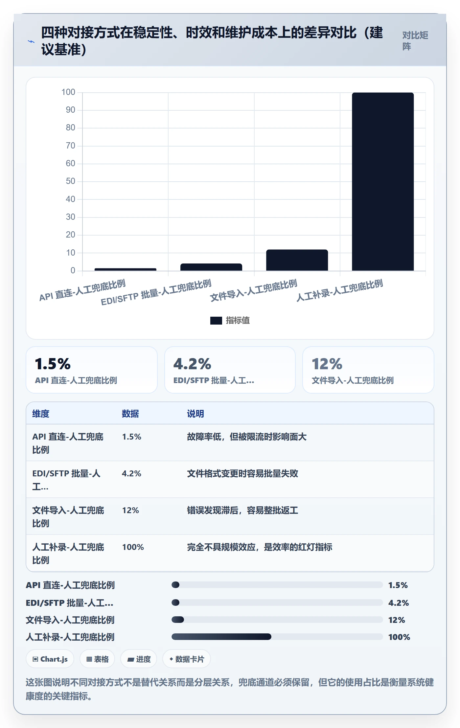Screen dimensions: 460x728
Task: Click the lightning bolt icon beside the title
Action: pos(31,42)
